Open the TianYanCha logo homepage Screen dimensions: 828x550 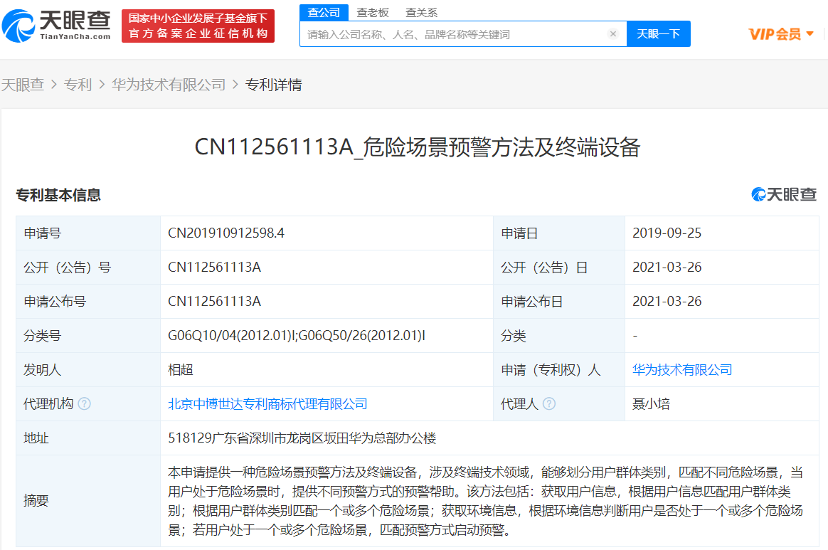tap(56, 26)
